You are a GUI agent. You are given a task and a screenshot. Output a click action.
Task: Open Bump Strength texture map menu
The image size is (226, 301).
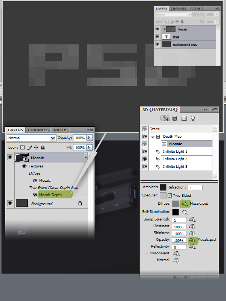point(192,220)
